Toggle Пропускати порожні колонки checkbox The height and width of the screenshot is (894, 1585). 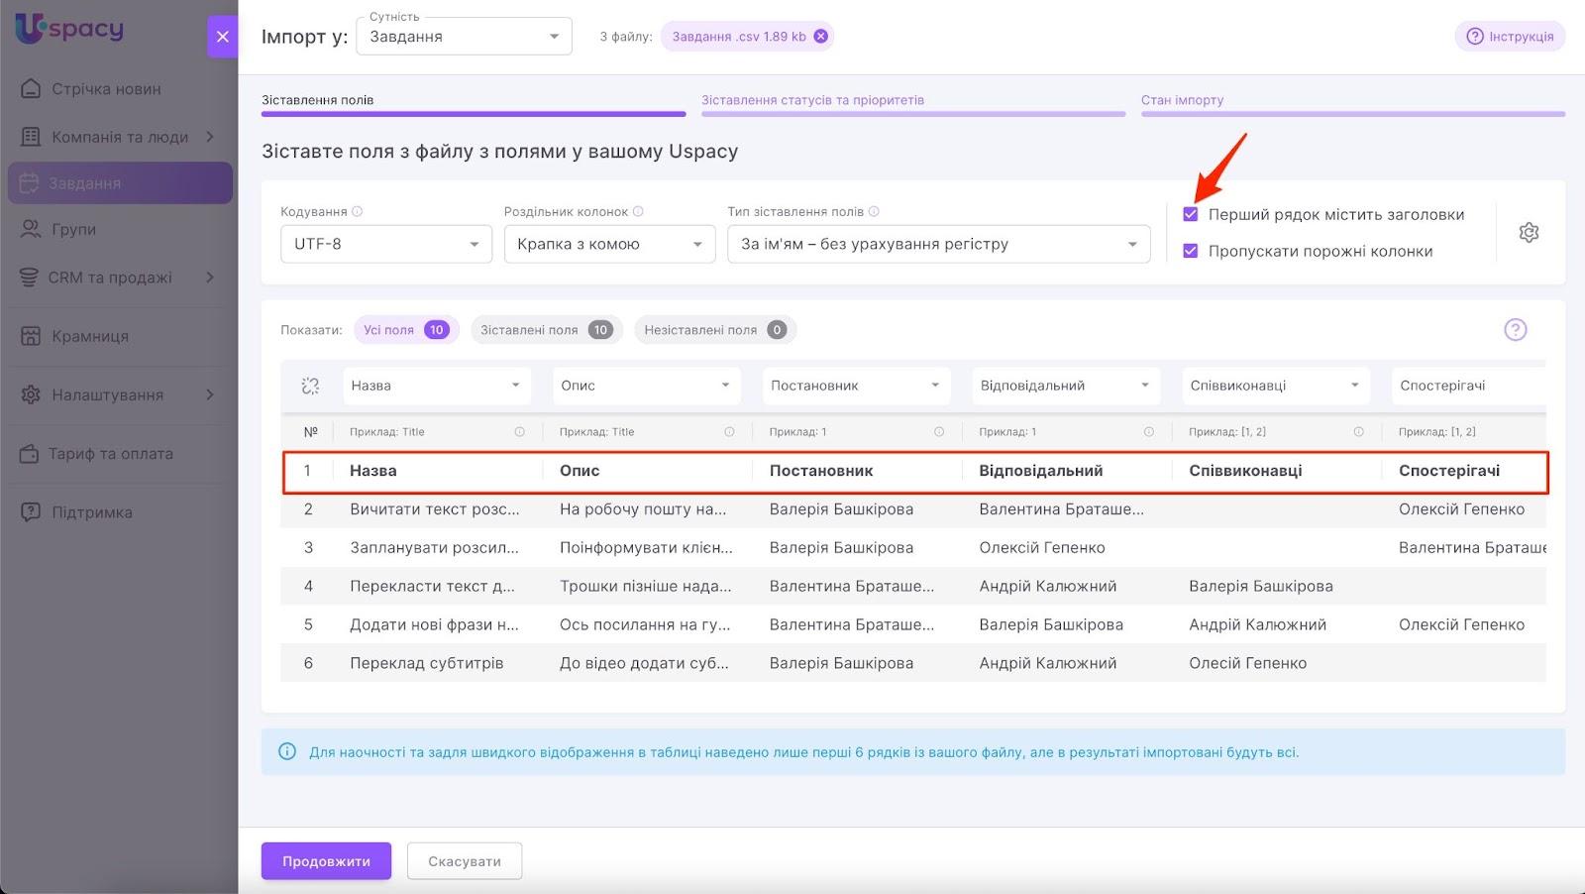[1191, 251]
